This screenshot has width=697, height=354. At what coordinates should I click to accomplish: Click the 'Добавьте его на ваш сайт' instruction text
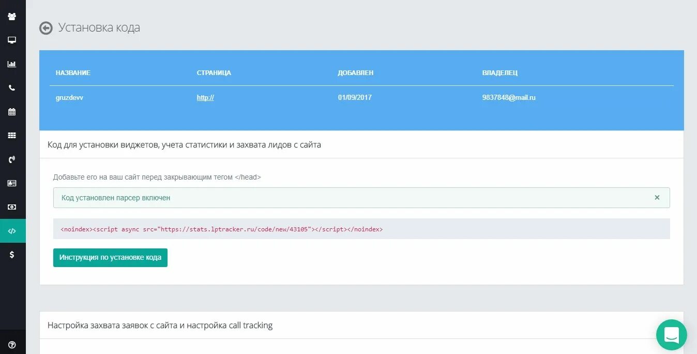[x=157, y=177]
